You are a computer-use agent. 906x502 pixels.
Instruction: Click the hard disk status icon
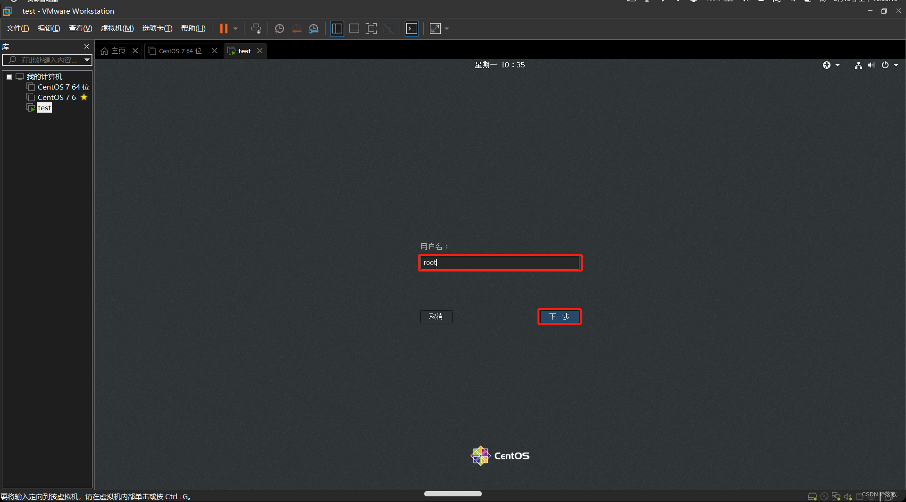(812, 496)
